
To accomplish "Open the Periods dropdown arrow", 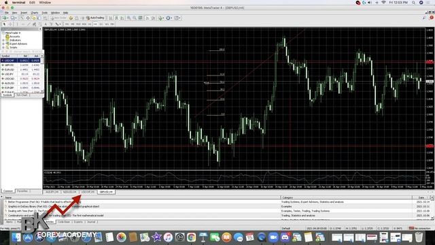I will (x=171, y=18).
